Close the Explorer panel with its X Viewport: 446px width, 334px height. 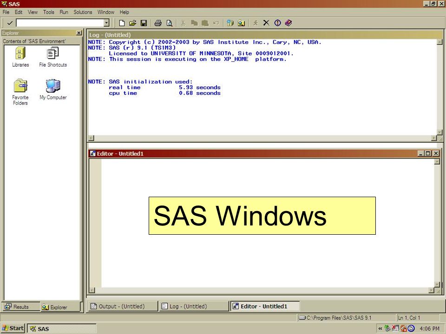79,33
